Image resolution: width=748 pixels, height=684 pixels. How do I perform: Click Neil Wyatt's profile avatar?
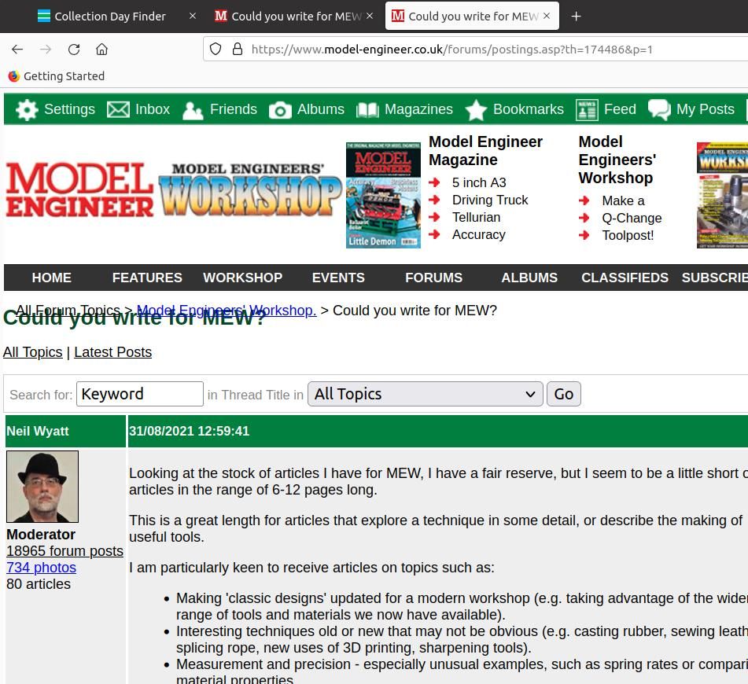(42, 487)
